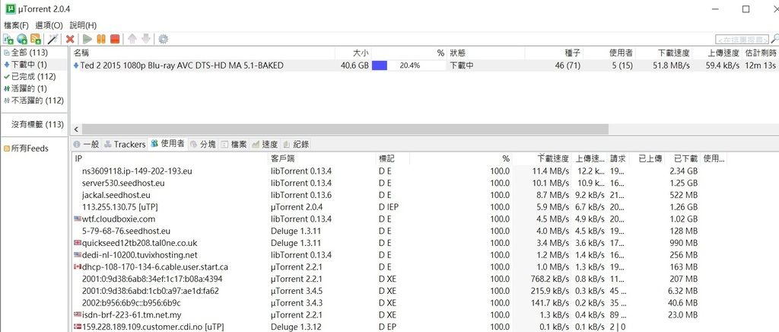Click the search field in the toolbar
The height and width of the screenshot is (332, 779).
pos(742,40)
